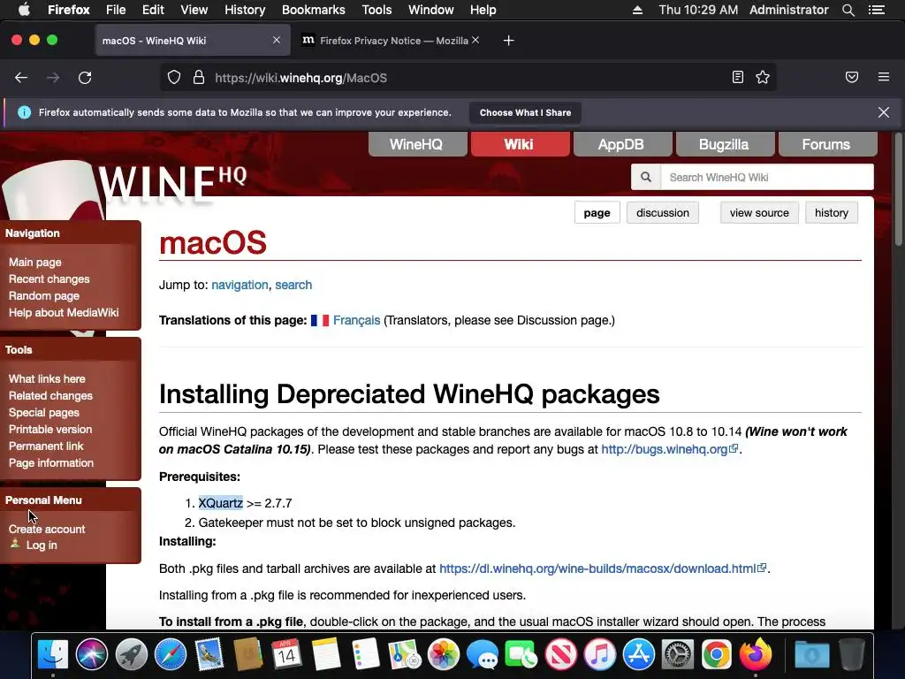Click the URL address bar
This screenshot has width=905, height=679.
tap(468, 78)
